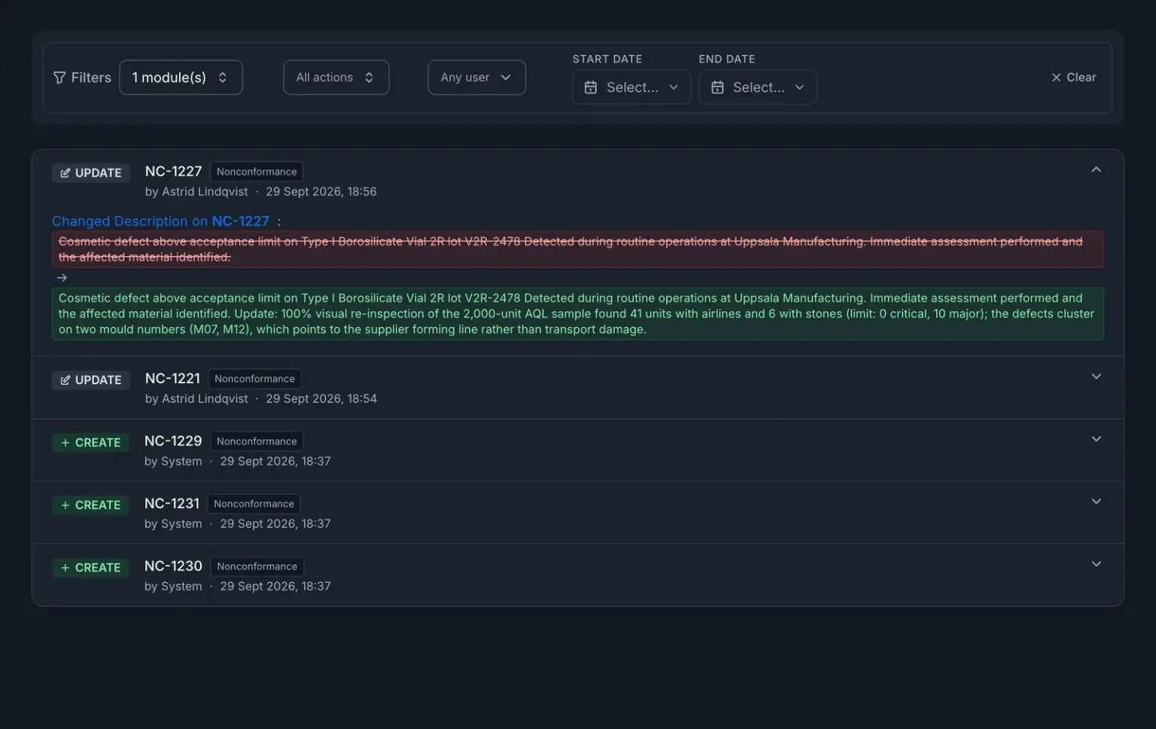Click the calendar icon in Start Date
The width and height of the screenshot is (1156, 729).
pyautogui.click(x=591, y=87)
